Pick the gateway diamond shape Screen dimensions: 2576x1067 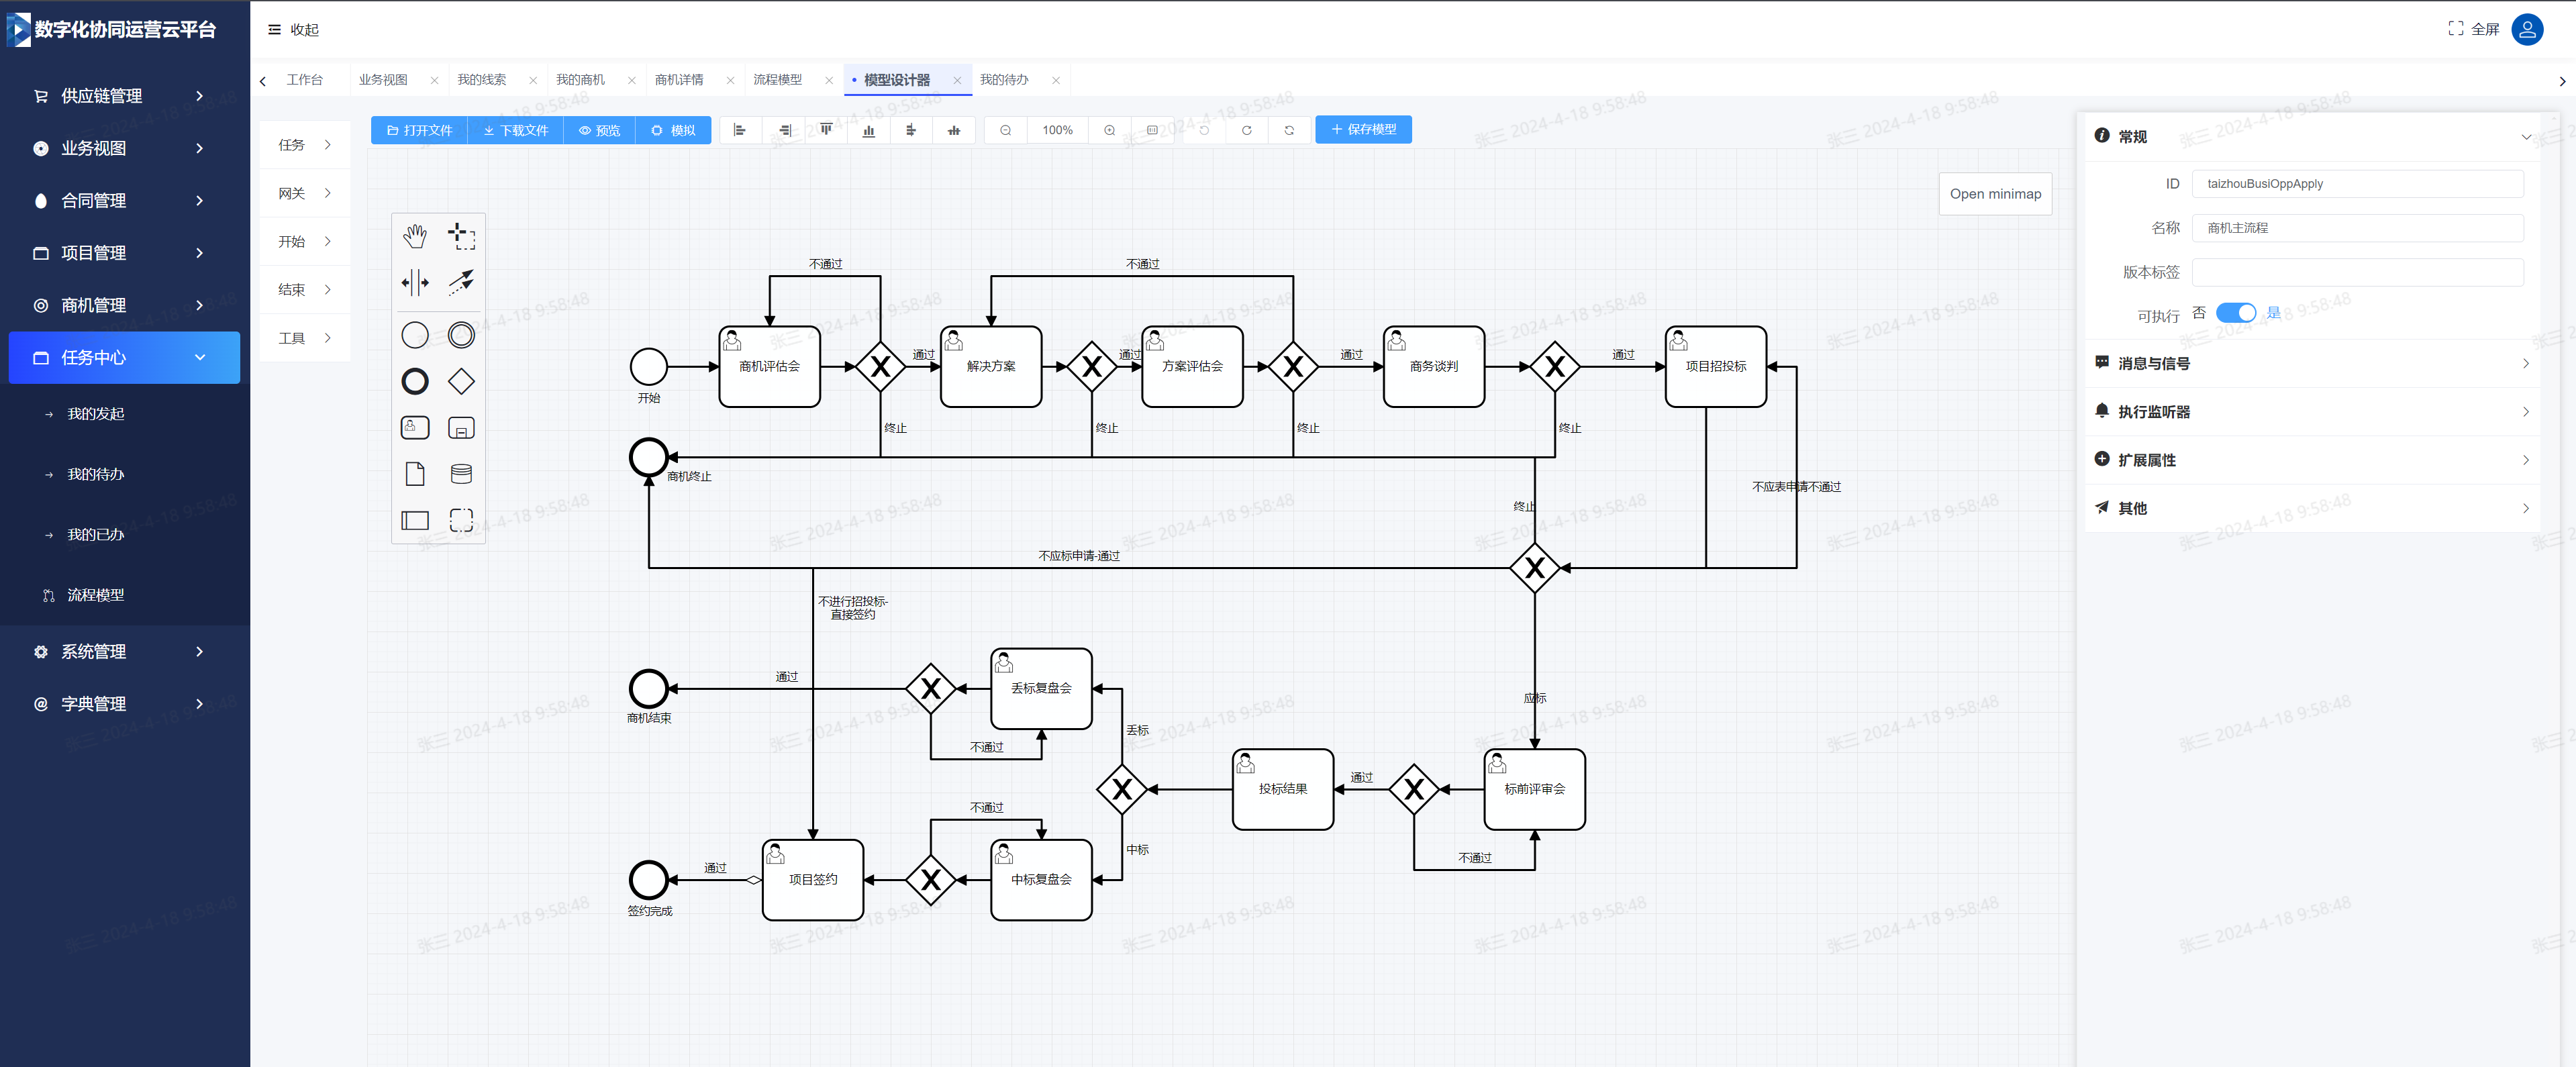tap(461, 381)
